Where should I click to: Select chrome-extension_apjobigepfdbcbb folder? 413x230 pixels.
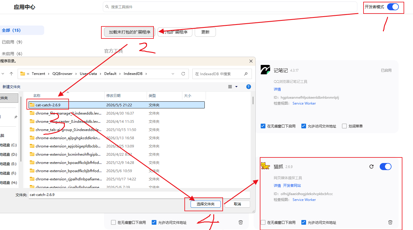tap(116, 146)
